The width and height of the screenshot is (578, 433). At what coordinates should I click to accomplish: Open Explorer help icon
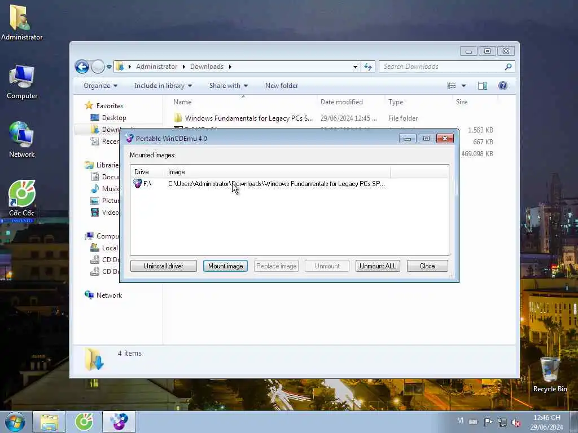pos(502,86)
